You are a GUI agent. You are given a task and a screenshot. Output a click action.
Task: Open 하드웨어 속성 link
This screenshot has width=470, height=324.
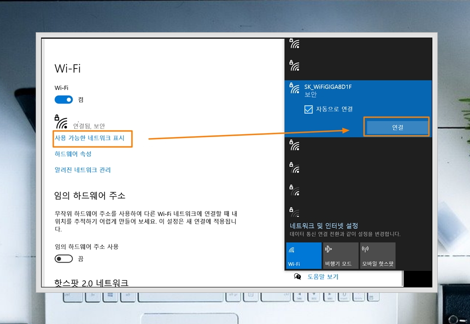pyautogui.click(x=73, y=154)
